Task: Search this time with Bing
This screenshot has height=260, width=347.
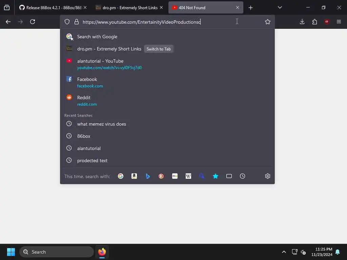Action: pyautogui.click(x=148, y=176)
